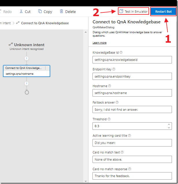Image resolution: width=178 pixels, height=184 pixels.
Task: Add action above the QnA node
Action: pyautogui.click(x=27, y=58)
